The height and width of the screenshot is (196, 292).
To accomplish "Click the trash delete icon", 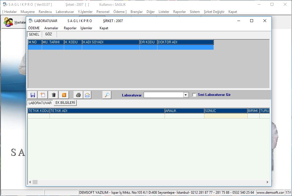I will click(54, 95).
